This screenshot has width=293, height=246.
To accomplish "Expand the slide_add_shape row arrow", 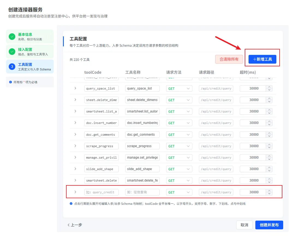I will pos(75,169).
